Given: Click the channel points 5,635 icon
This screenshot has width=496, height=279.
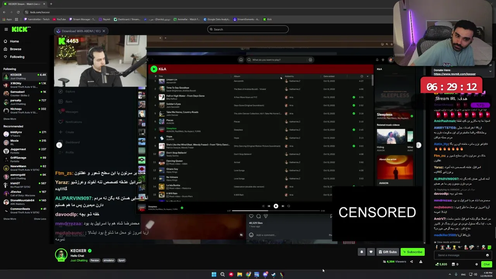Looking at the screenshot, I should 441,264.
